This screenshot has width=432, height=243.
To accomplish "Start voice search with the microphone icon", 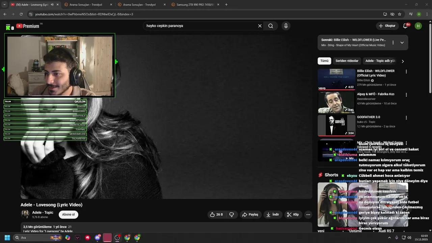I will 286,26.
